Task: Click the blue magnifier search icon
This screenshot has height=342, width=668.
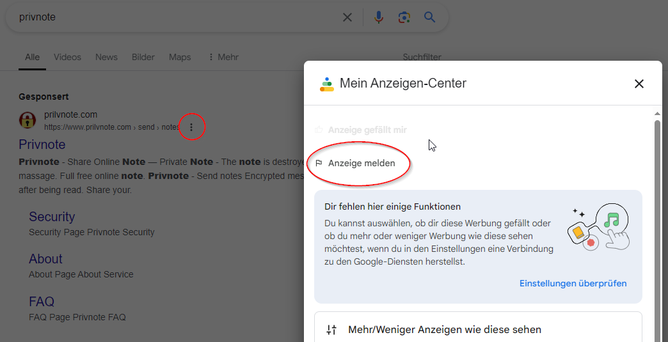Action: [429, 17]
